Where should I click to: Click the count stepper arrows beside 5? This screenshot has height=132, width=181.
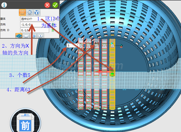click(x=77, y=45)
